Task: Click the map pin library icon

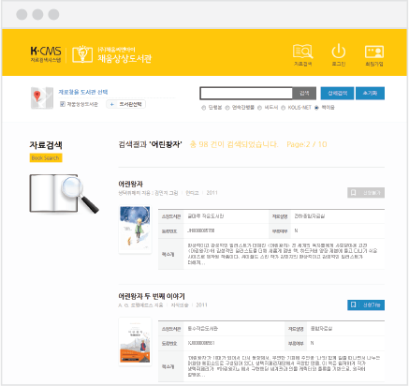Action: point(42,97)
